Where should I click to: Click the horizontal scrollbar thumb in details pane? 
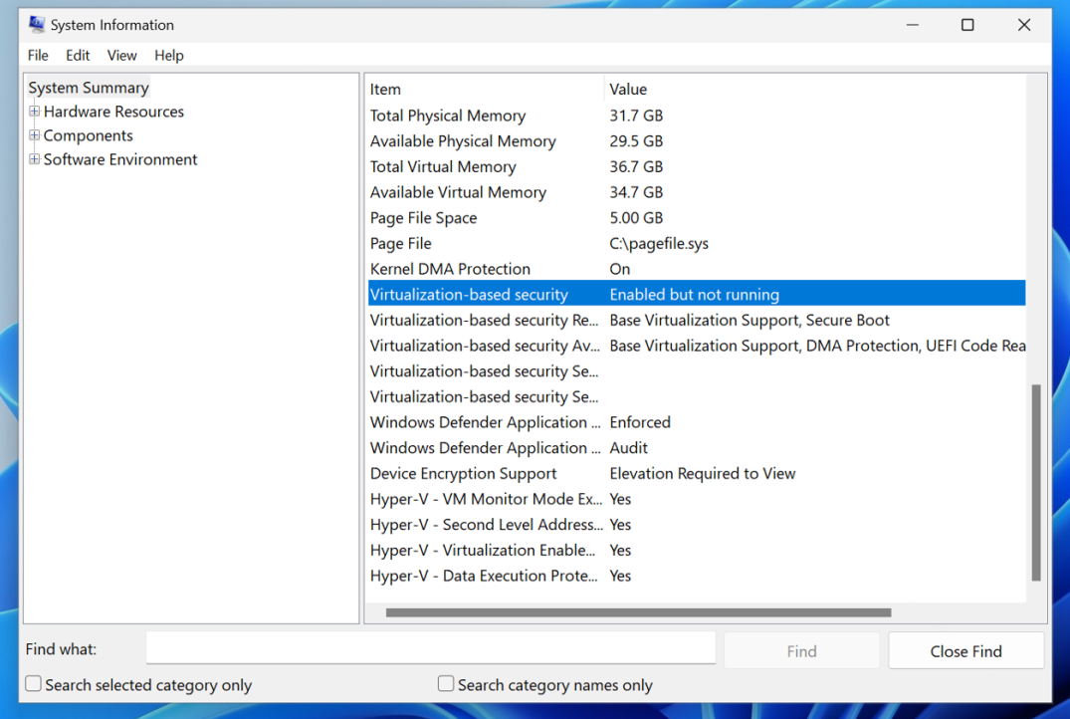click(x=638, y=612)
